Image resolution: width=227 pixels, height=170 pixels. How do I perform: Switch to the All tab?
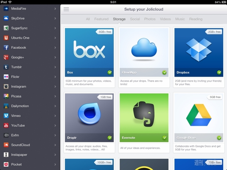click(x=88, y=19)
